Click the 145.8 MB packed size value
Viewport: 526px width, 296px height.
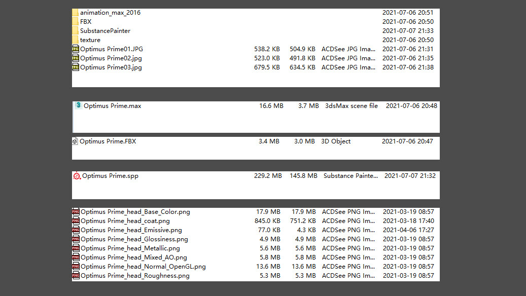coord(304,176)
